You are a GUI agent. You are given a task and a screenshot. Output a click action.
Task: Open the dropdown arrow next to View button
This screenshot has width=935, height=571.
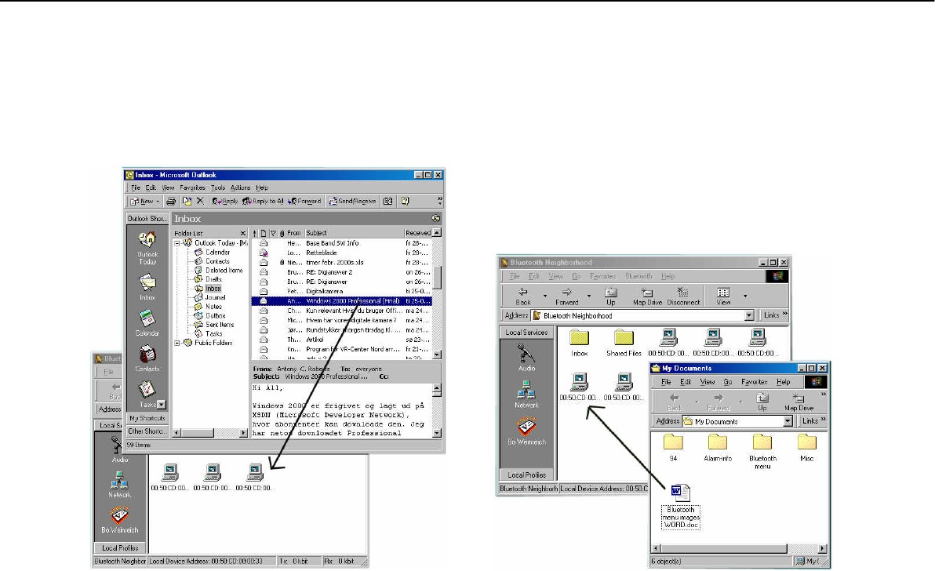[744, 296]
